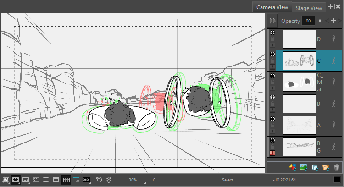Click the black color swatch in status bar
Image resolution: width=344 pixels, height=187 pixels.
tap(338, 180)
